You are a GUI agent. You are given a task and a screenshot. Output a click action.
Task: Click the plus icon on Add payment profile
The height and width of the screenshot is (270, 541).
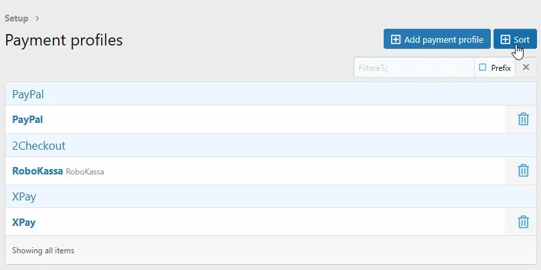[396, 39]
